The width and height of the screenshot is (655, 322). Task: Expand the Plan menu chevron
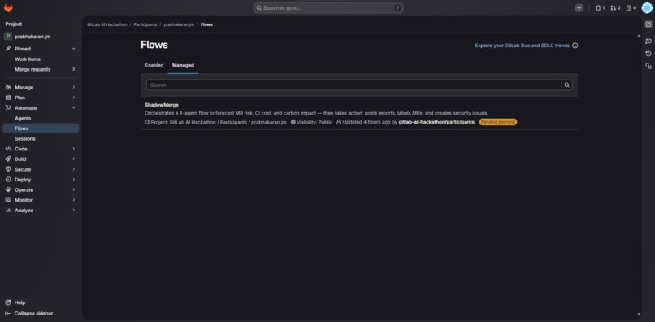pos(73,98)
